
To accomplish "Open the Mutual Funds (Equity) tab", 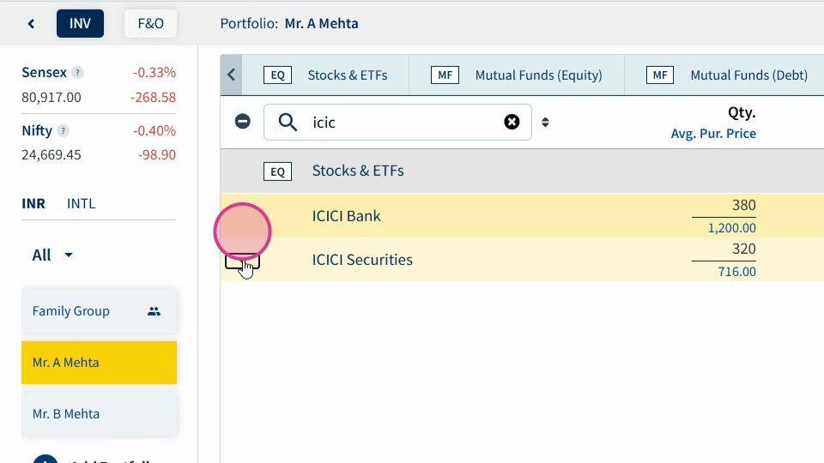I will click(x=517, y=75).
